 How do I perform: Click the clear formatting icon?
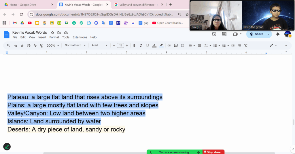tap(246, 45)
